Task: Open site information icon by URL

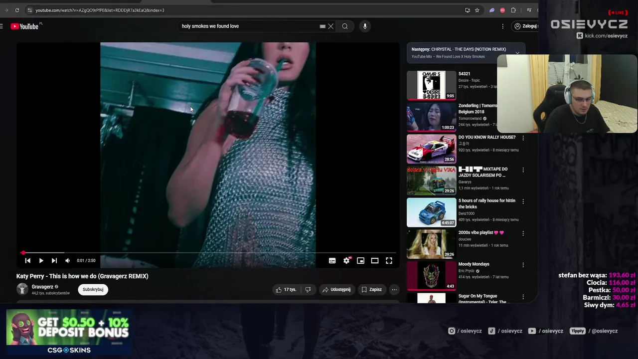Action: tap(29, 10)
